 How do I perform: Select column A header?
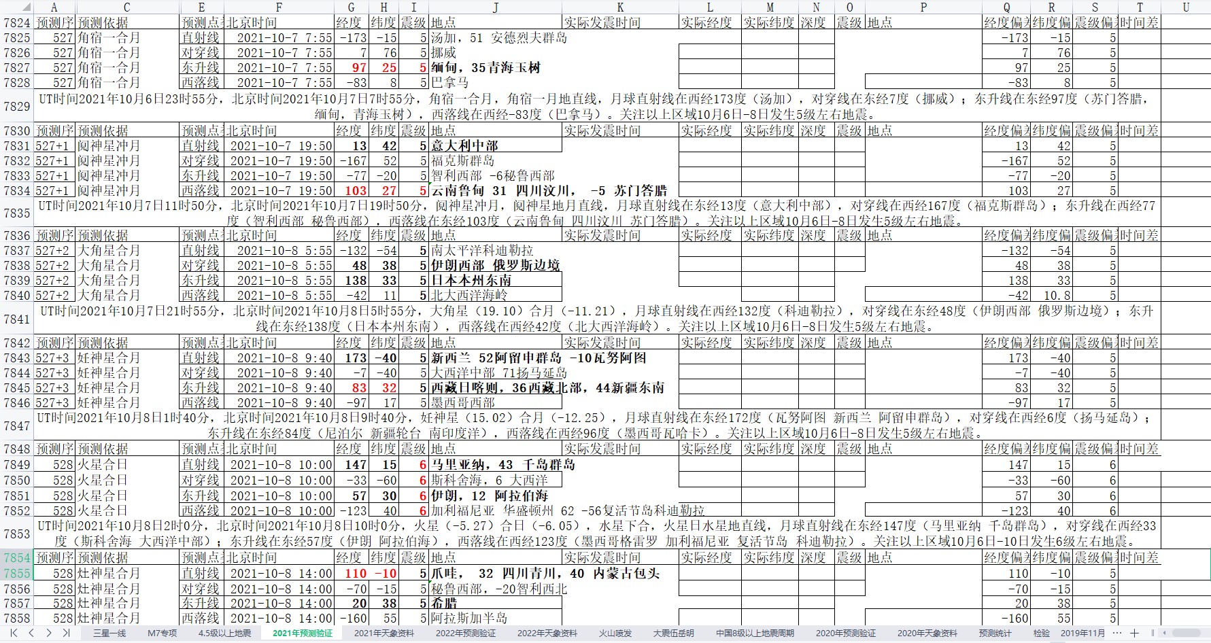[x=54, y=7]
